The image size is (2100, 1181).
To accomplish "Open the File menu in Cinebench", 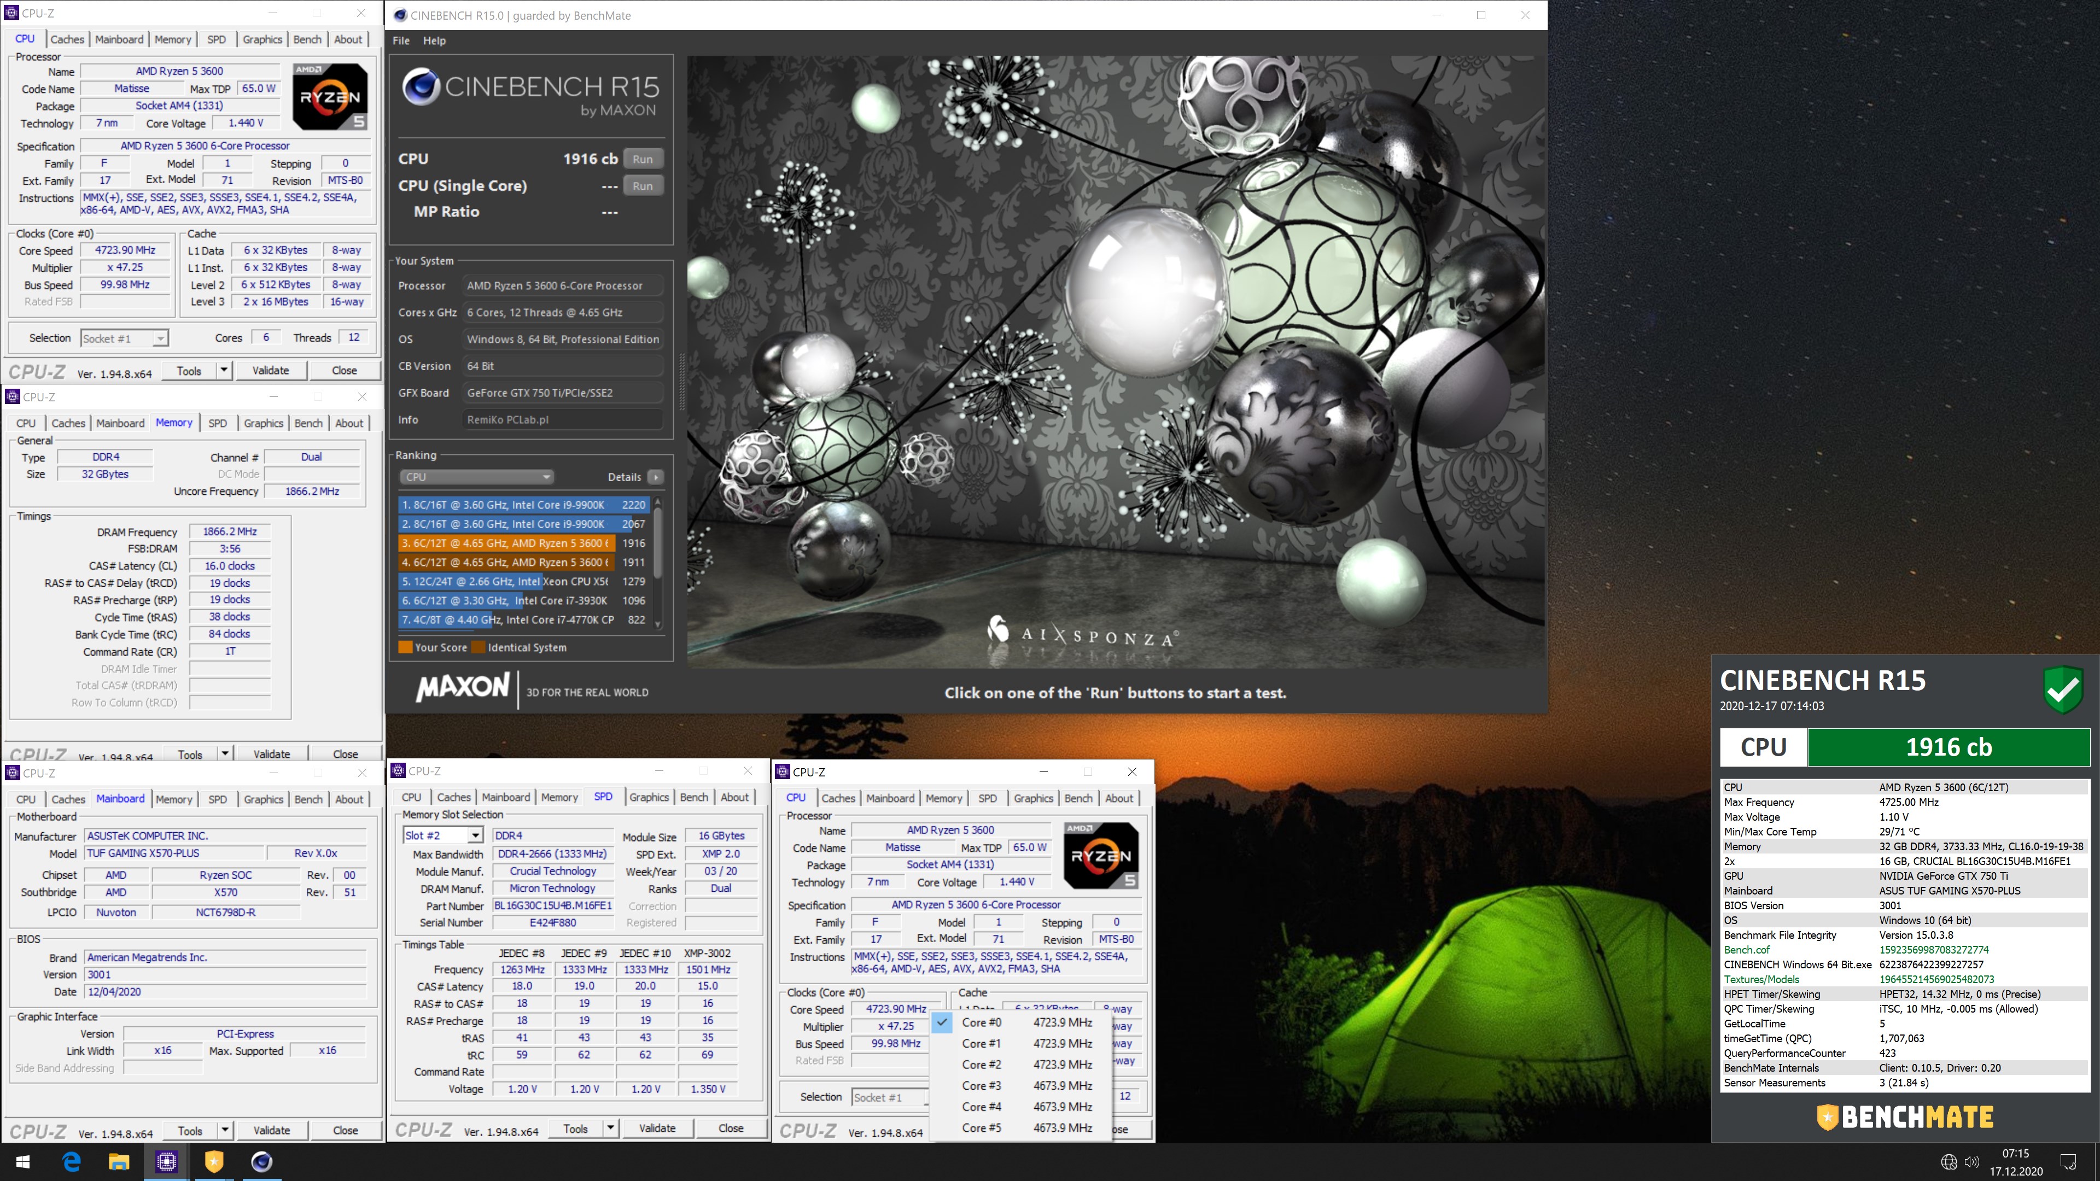I will 401,41.
